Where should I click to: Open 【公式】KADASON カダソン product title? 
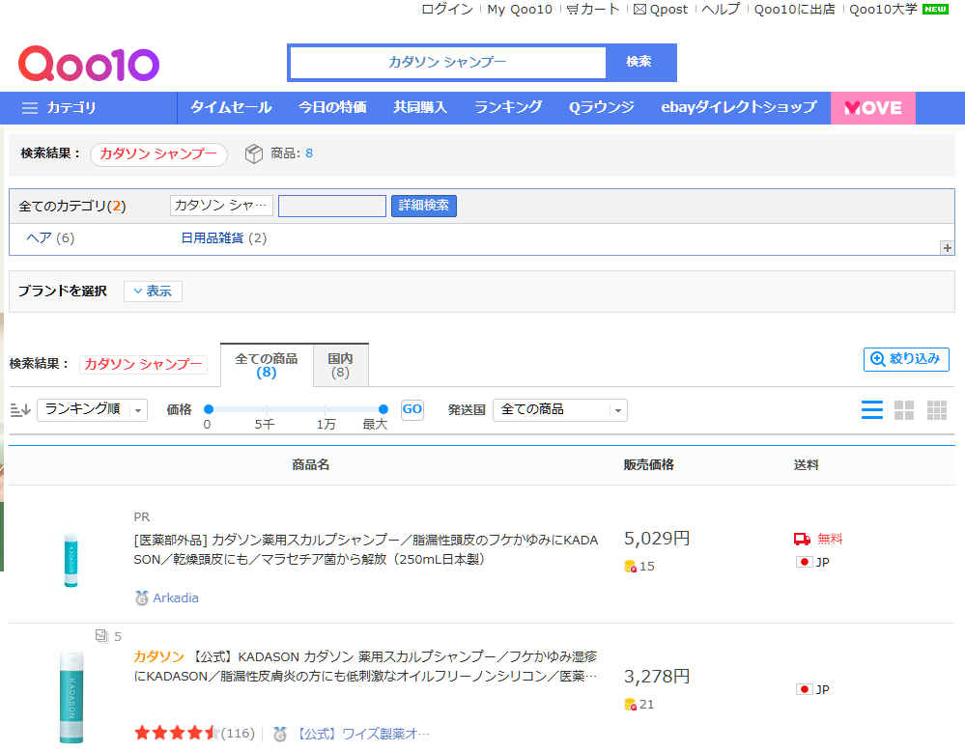(x=365, y=667)
